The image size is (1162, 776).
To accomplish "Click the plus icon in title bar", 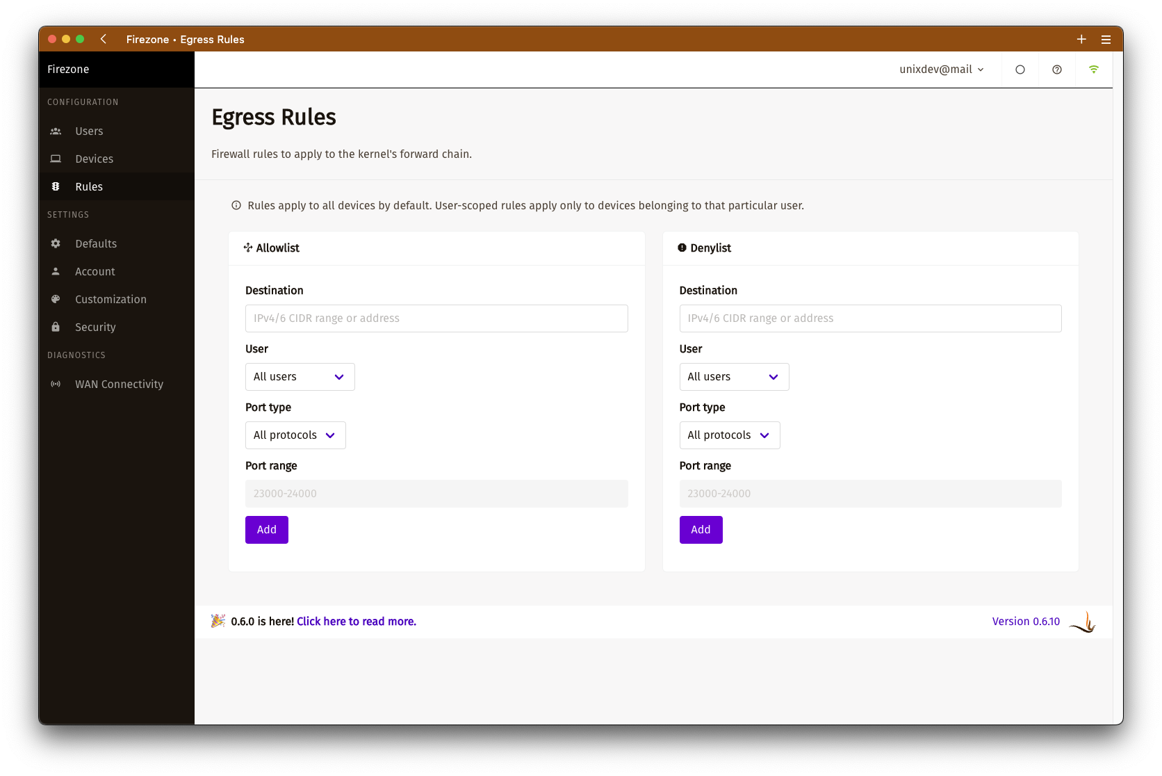I will (1081, 40).
